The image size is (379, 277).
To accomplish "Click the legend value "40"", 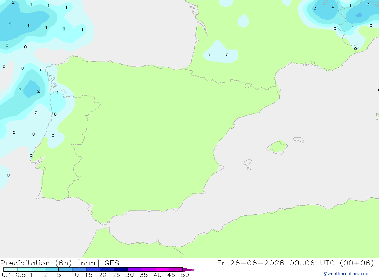I will [158, 275].
